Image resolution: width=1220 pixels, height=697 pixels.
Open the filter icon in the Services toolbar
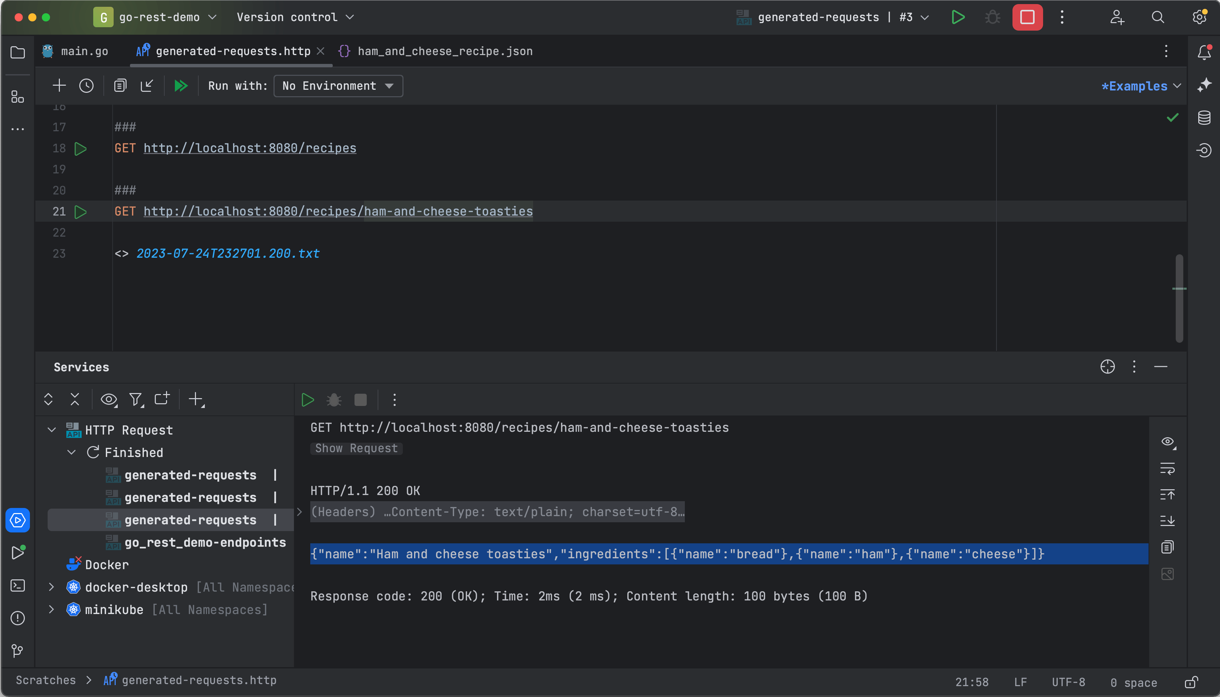(x=136, y=399)
